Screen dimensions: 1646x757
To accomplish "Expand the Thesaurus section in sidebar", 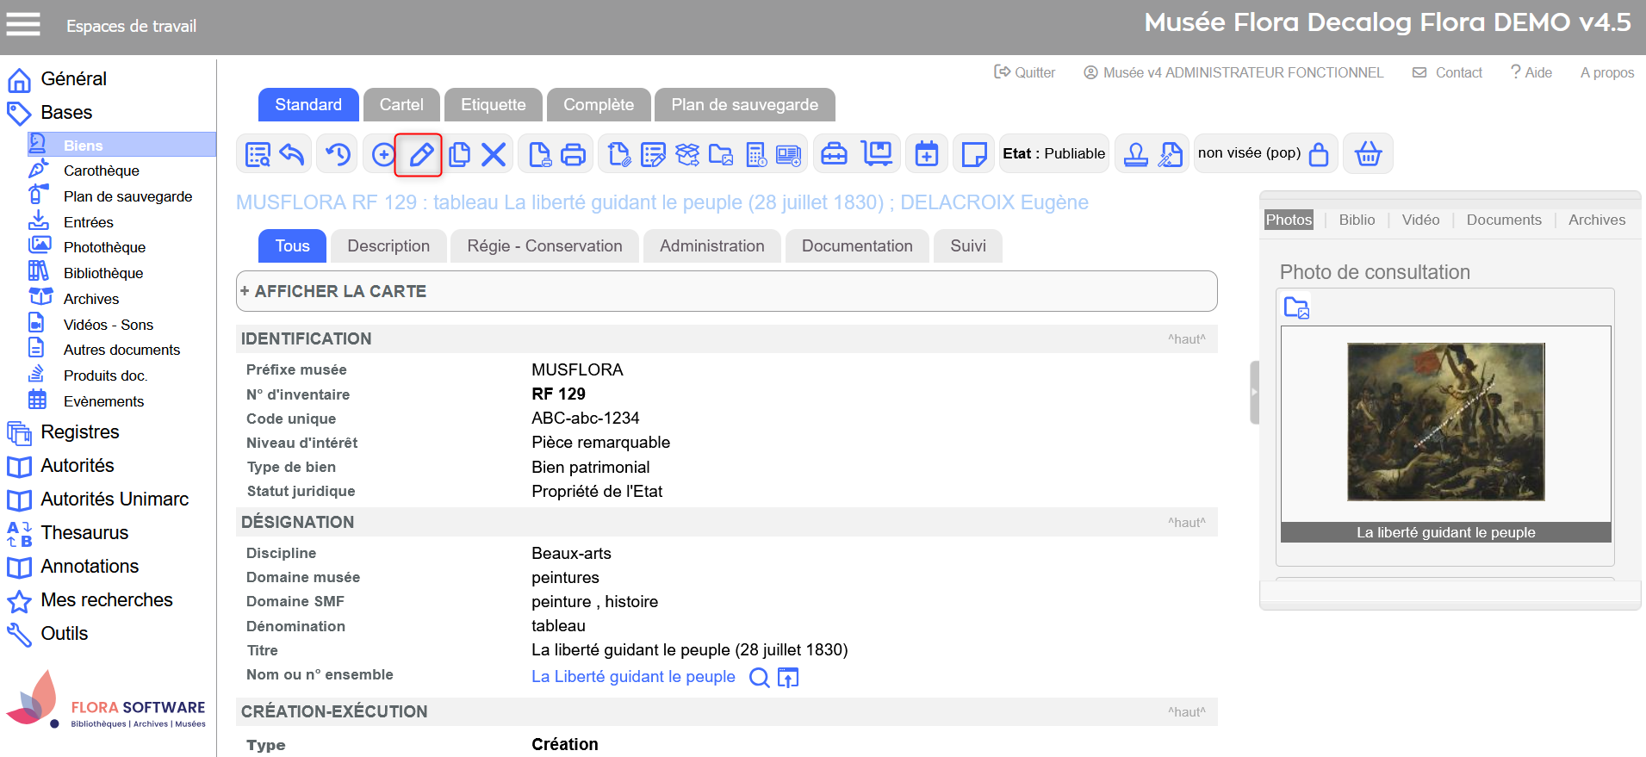I will [x=84, y=533].
